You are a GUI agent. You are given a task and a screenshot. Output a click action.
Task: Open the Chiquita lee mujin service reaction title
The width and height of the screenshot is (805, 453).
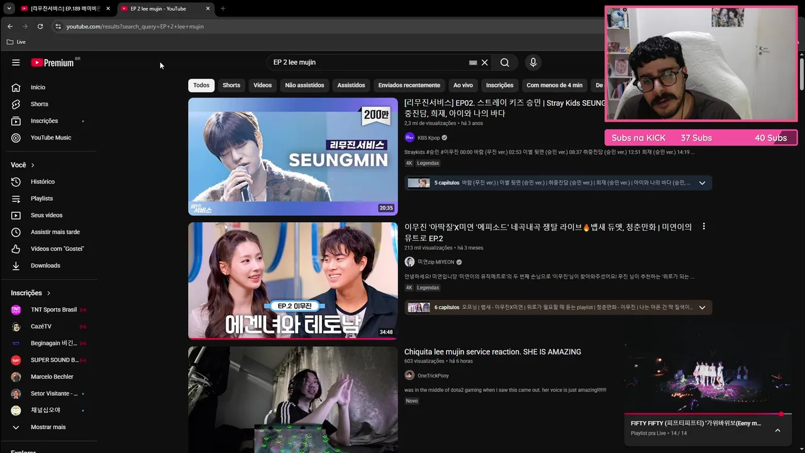[492, 352]
